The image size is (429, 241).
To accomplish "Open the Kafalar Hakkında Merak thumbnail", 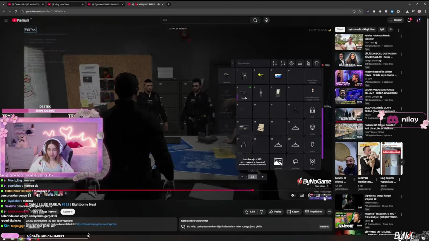I will (x=349, y=42).
